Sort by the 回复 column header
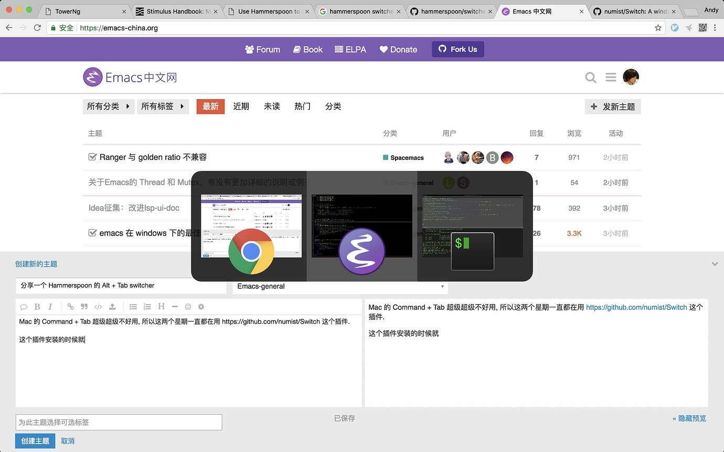The image size is (724, 452). tap(537, 133)
